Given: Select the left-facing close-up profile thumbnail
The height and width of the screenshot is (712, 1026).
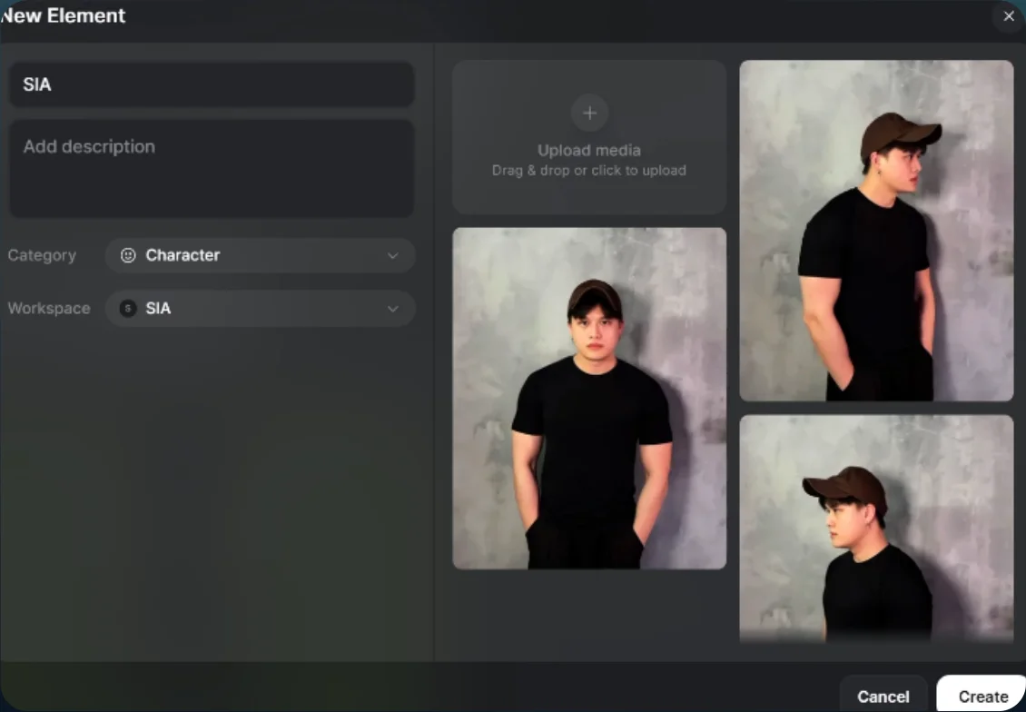Looking at the screenshot, I should pos(876,529).
